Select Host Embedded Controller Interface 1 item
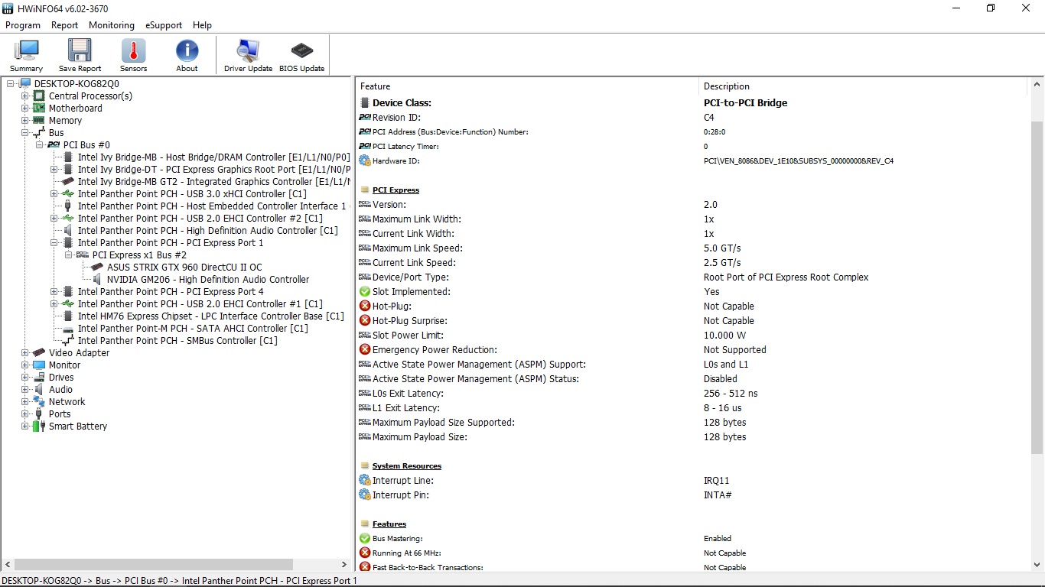 click(213, 206)
